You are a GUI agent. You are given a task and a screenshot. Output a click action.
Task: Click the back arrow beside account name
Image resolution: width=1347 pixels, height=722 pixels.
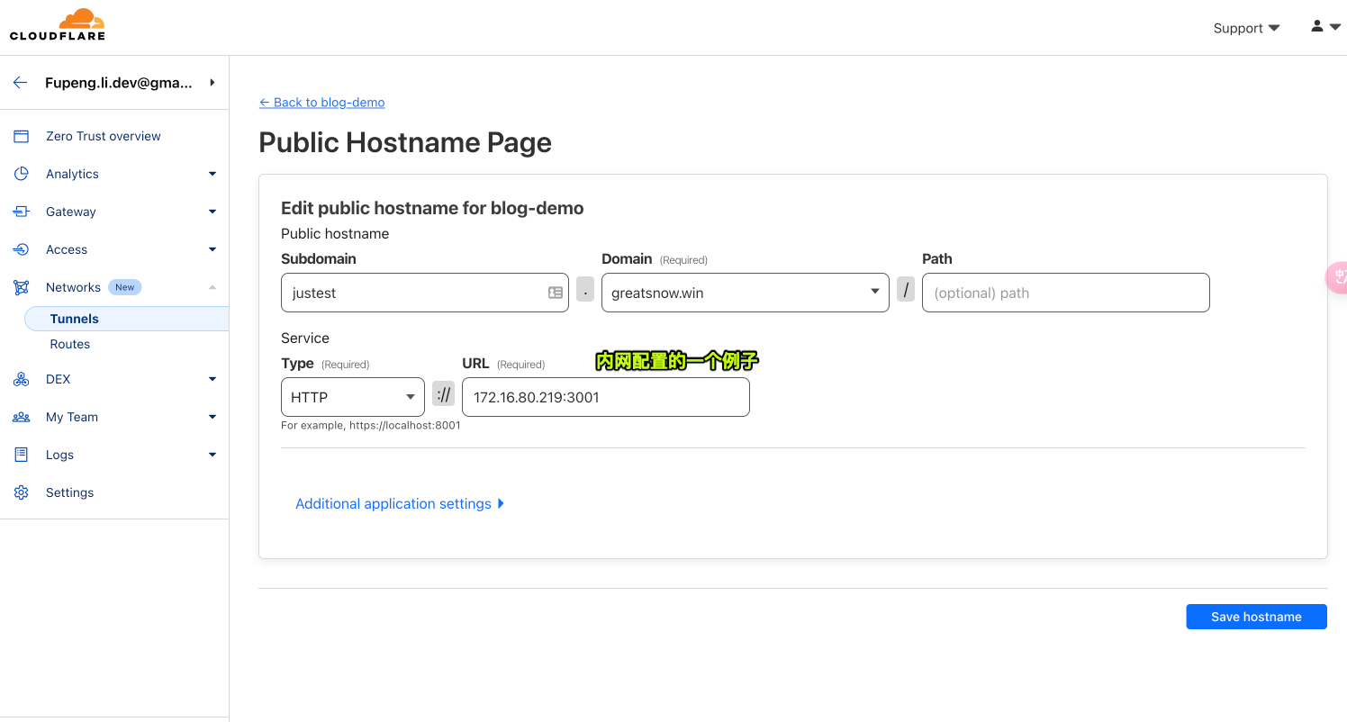[x=20, y=83]
